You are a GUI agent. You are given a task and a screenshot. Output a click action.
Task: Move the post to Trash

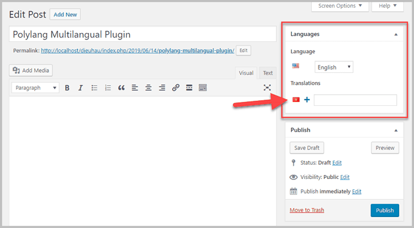[307, 210]
